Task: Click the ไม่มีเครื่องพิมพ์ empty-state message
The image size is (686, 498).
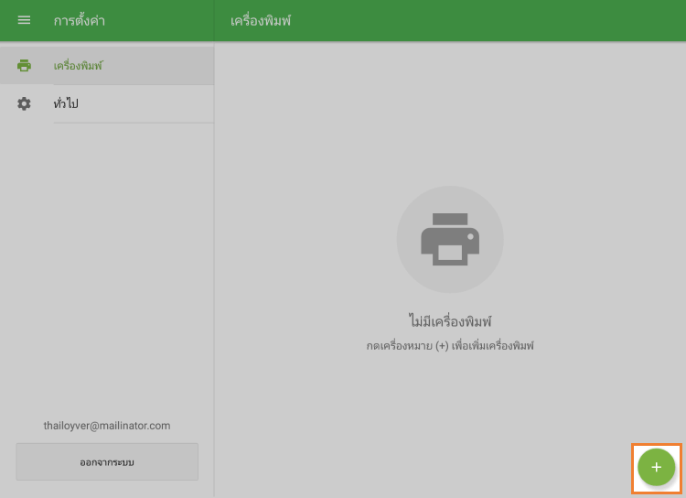Action: click(449, 321)
